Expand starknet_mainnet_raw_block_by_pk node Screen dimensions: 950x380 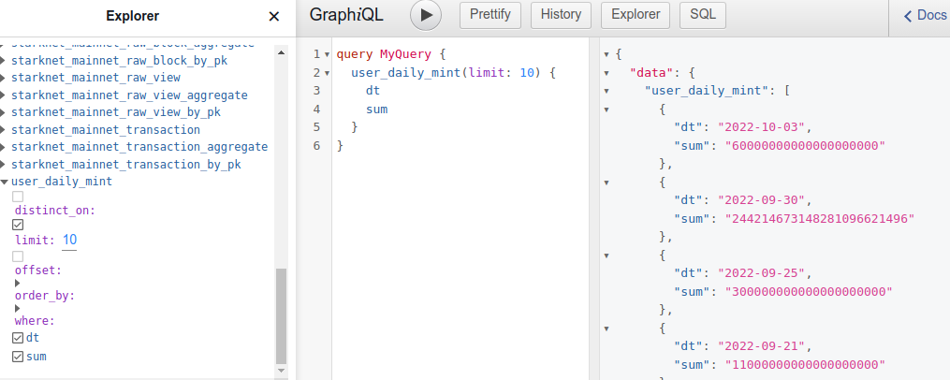coord(3,61)
